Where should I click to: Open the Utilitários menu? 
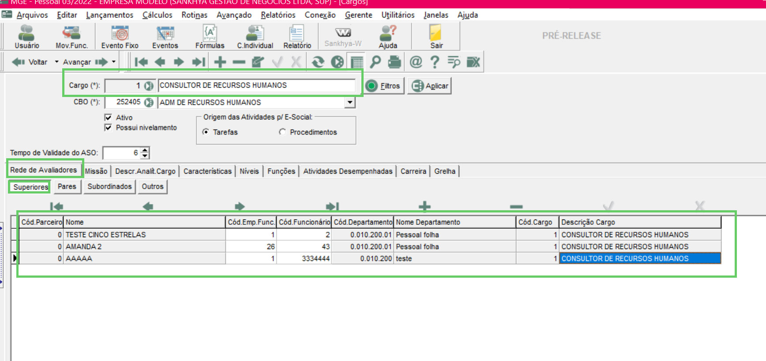(398, 15)
